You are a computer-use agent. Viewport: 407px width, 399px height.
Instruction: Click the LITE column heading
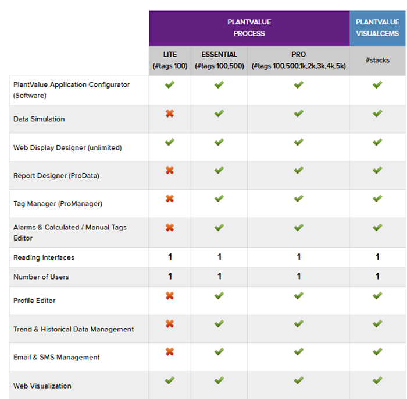coord(170,60)
